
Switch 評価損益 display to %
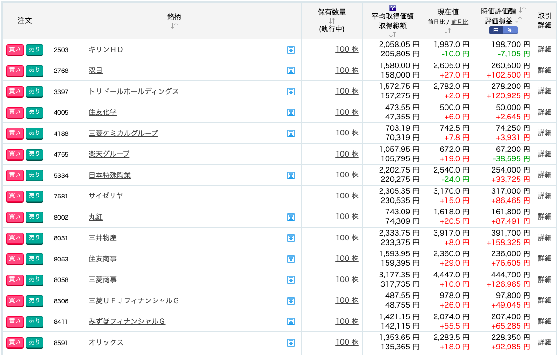click(510, 31)
